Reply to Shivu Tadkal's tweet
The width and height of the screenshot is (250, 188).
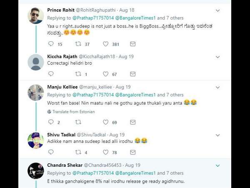pos(51,152)
